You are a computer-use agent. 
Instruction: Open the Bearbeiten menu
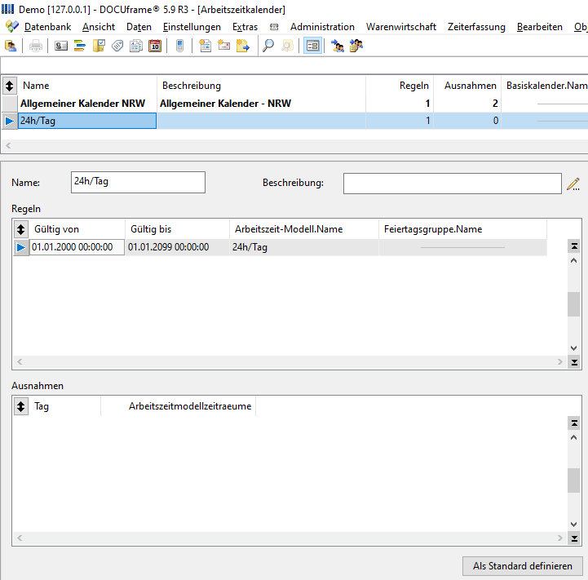point(540,27)
